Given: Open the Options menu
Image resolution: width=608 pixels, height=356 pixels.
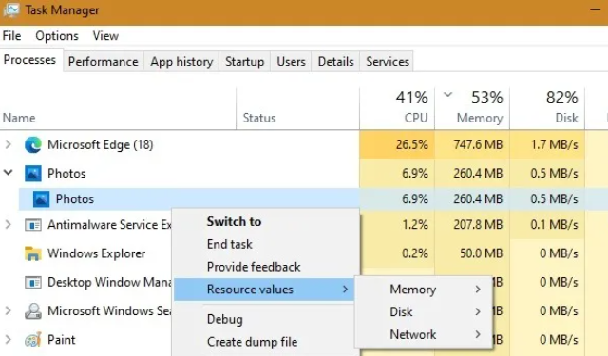Looking at the screenshot, I should 57,36.
